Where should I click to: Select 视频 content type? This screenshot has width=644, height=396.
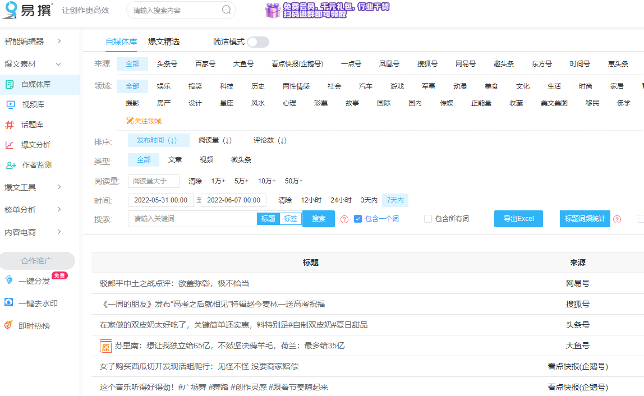coord(206,159)
